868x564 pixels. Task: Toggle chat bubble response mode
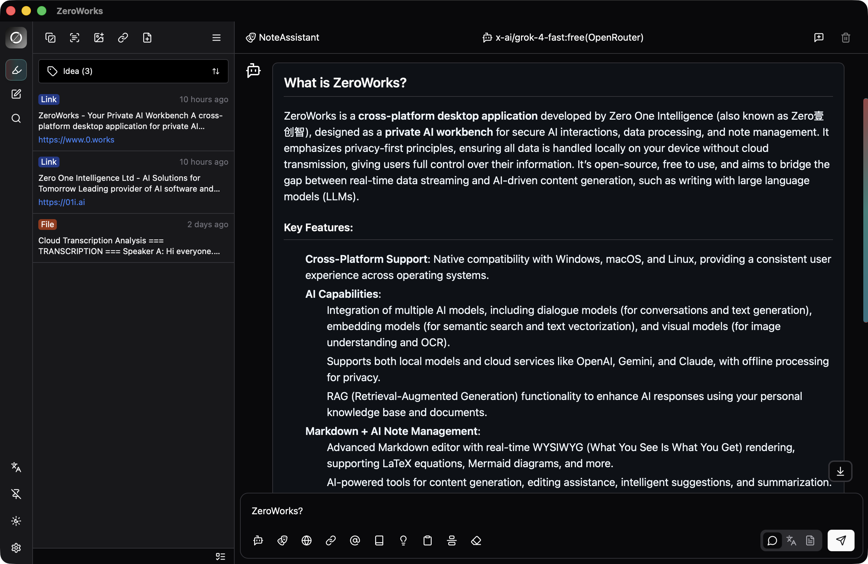pos(772,541)
